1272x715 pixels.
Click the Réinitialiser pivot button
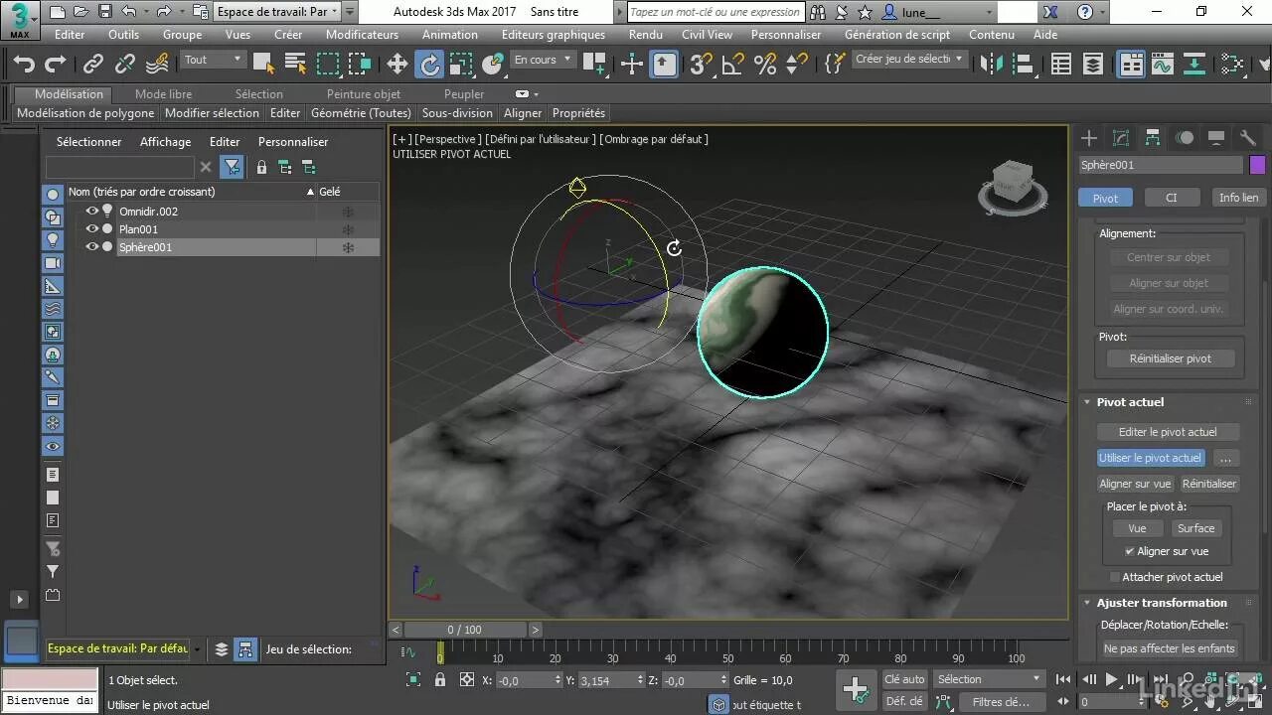[1170, 358]
